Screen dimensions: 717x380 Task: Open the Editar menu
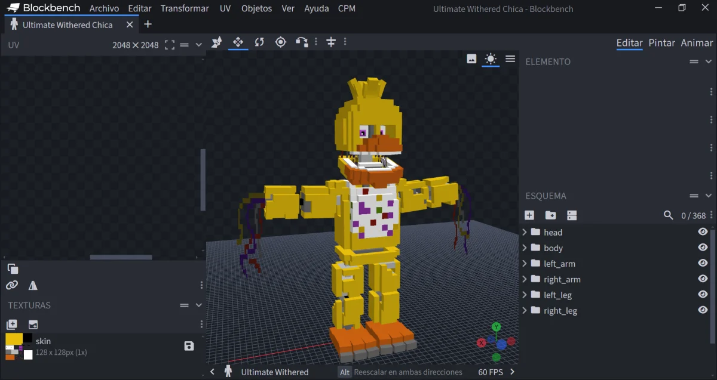[140, 8]
